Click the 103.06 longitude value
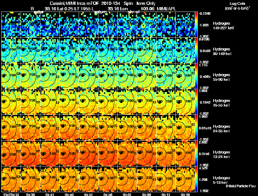Image resolution: width=258 pixels, height=196 pixels. click(148, 9)
